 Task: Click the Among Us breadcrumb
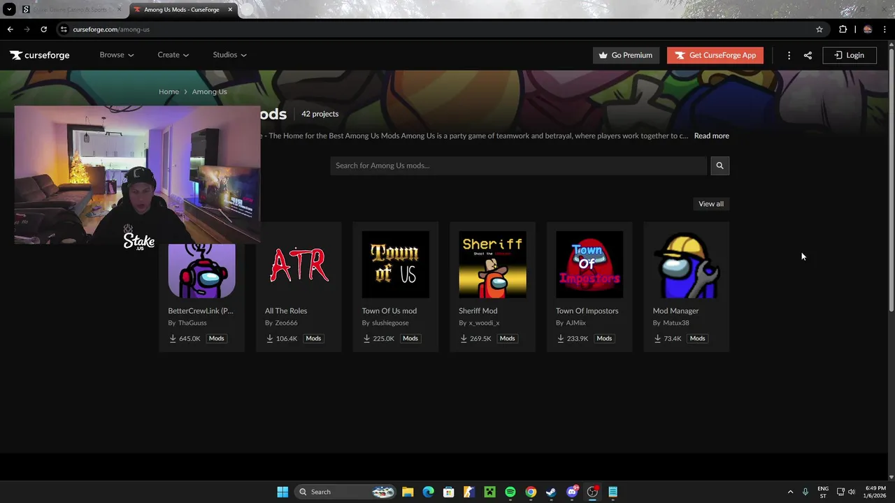pyautogui.click(x=209, y=92)
